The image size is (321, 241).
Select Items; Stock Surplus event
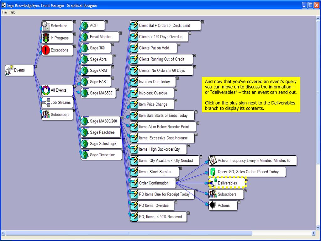point(154,172)
